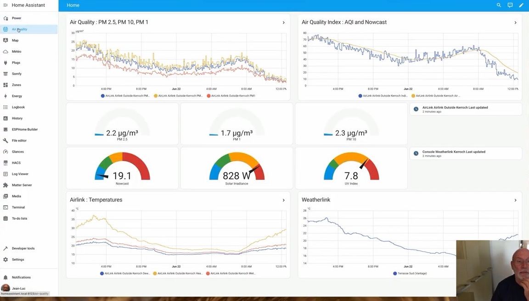Viewport: 529px width, 301px height.
Task: Open the PM 10 gauge card
Action: click(x=351, y=124)
